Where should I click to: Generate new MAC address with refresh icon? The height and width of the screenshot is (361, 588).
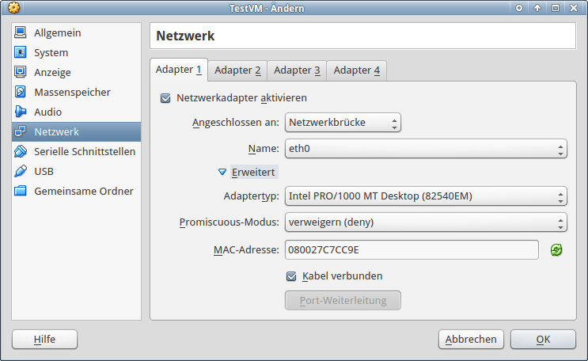click(556, 250)
